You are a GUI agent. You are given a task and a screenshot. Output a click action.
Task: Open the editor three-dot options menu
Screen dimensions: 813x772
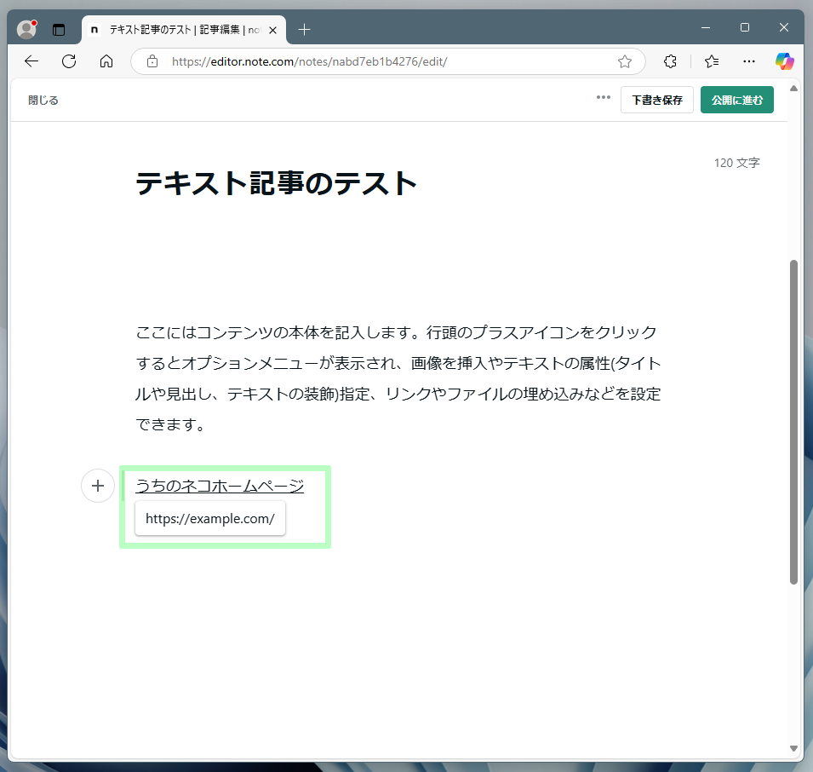(603, 97)
